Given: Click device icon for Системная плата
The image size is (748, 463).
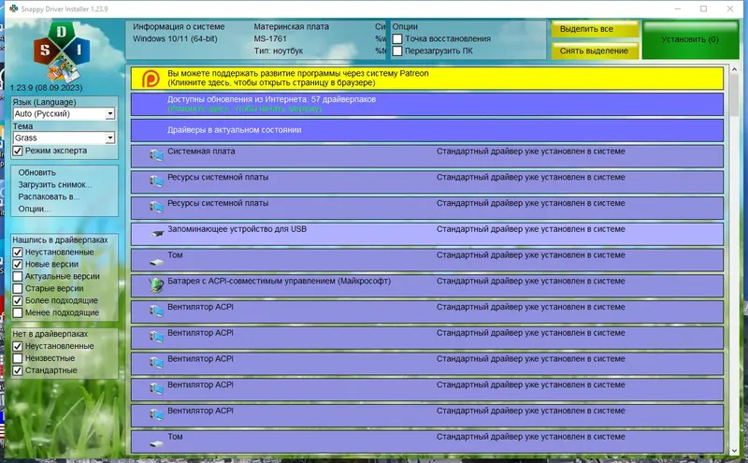Looking at the screenshot, I should [x=156, y=154].
